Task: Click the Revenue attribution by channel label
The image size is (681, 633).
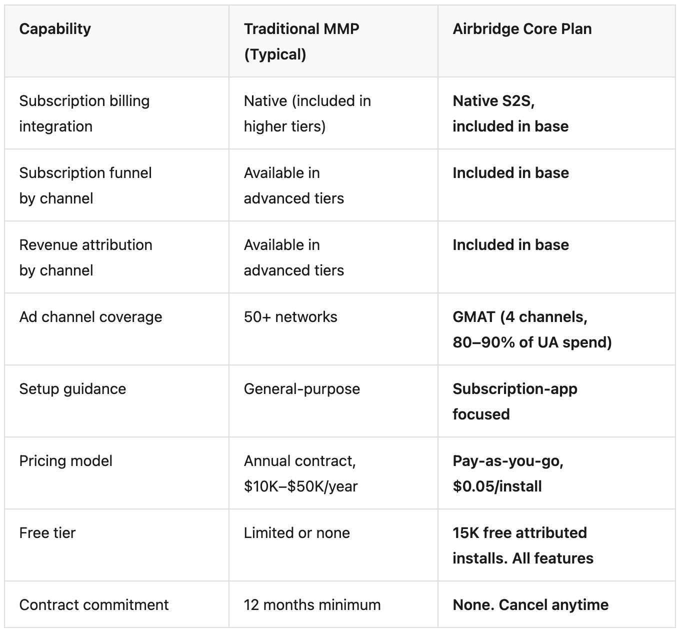Action: (85, 257)
